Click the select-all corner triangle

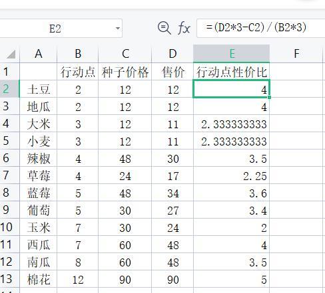[x=11, y=54]
